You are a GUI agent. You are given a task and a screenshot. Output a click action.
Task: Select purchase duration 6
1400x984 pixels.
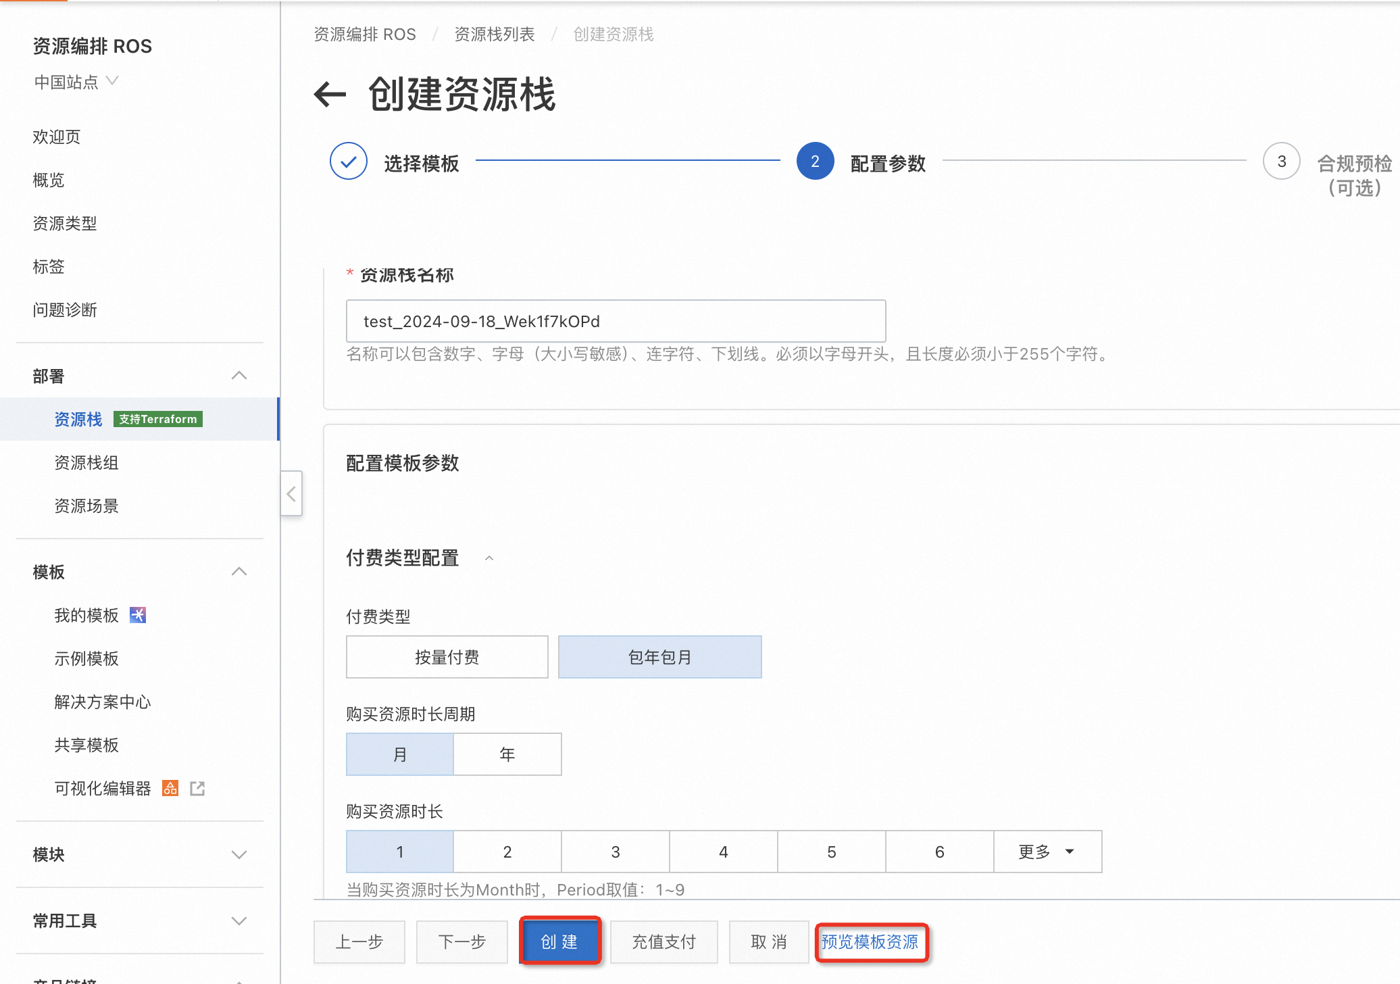coord(940,852)
